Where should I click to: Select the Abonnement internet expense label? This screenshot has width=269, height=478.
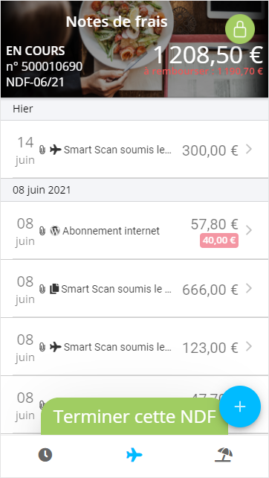111,231
